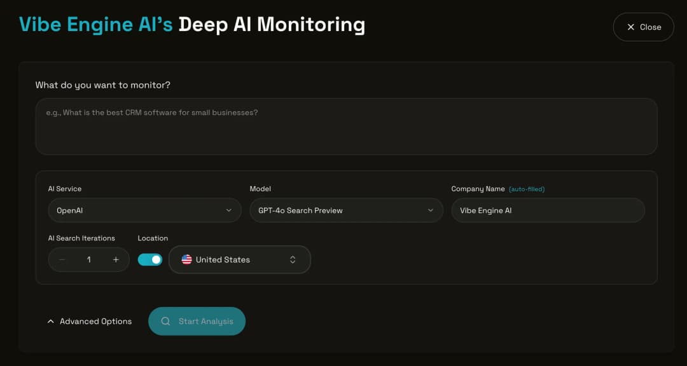Click the Advanced Options label

pos(95,321)
